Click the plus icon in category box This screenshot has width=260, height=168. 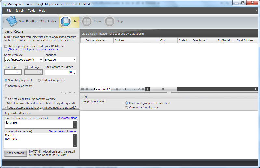[70, 93]
